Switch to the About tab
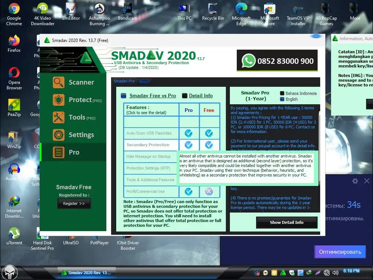The height and width of the screenshot is (280, 373). coord(144,82)
